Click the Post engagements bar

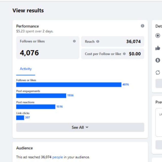tap(41, 96)
